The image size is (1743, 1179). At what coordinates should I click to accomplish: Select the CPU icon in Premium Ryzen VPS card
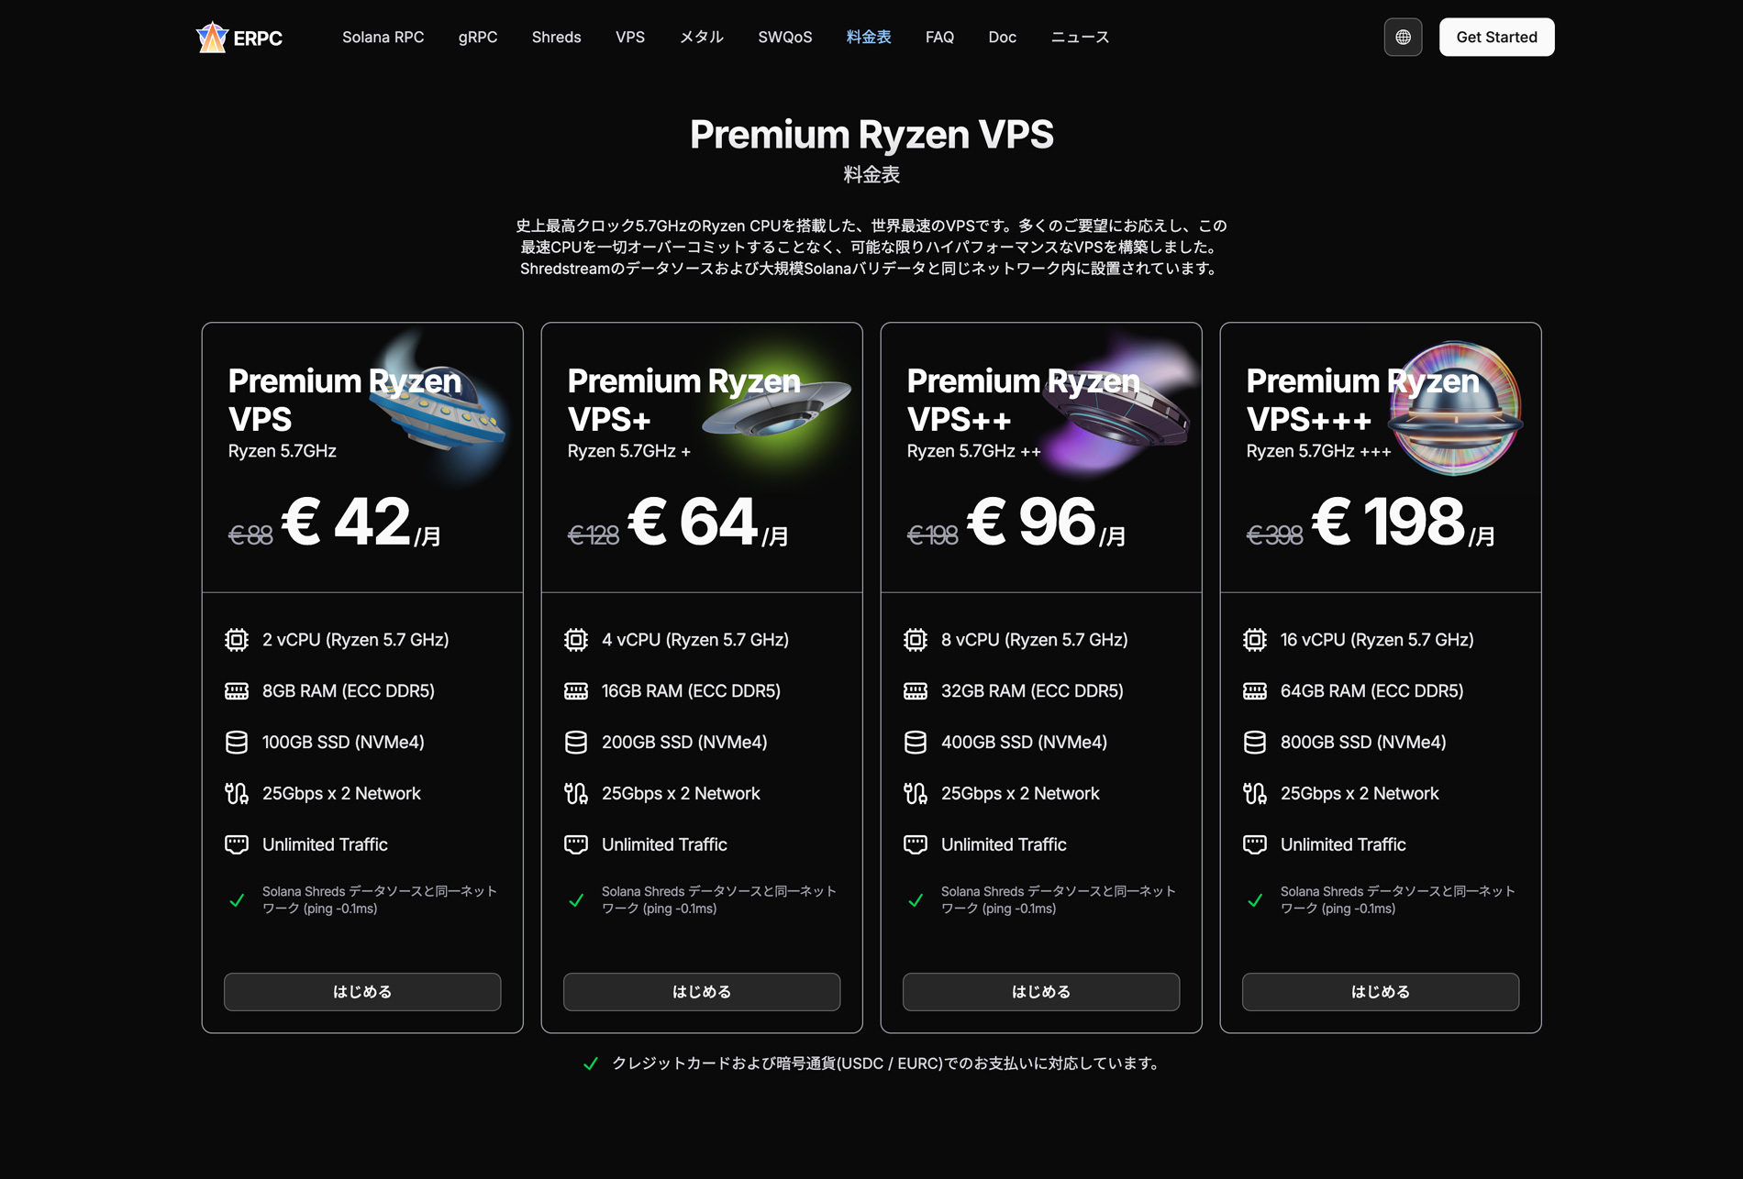click(x=237, y=639)
